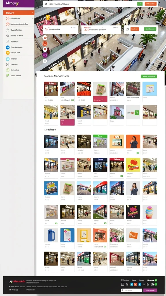Open the black thumbnail with the pink star graphic

(x=133, y=212)
